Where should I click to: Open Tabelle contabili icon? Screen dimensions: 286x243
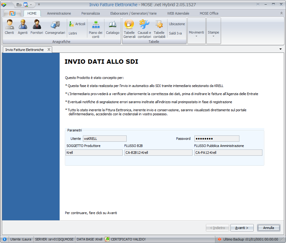tap(159, 29)
